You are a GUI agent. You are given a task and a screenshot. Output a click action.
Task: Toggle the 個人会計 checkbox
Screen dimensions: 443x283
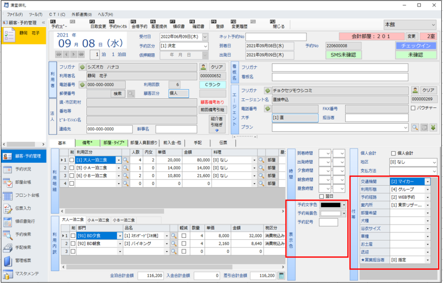pos(393,153)
